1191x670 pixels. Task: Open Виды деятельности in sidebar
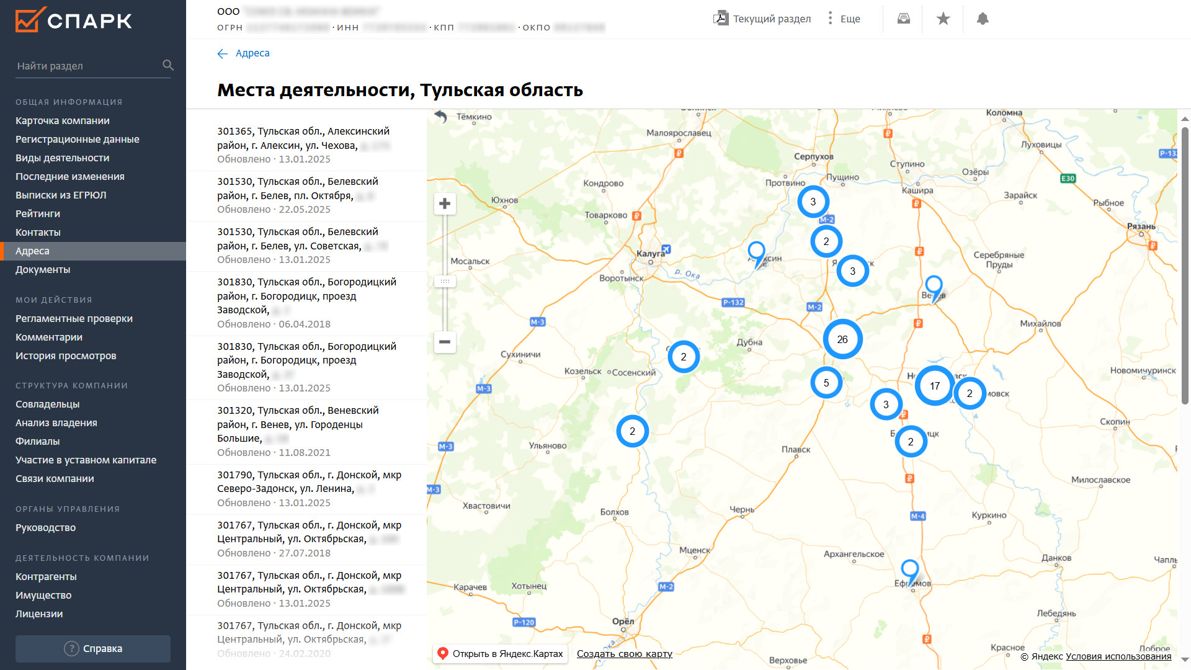62,158
